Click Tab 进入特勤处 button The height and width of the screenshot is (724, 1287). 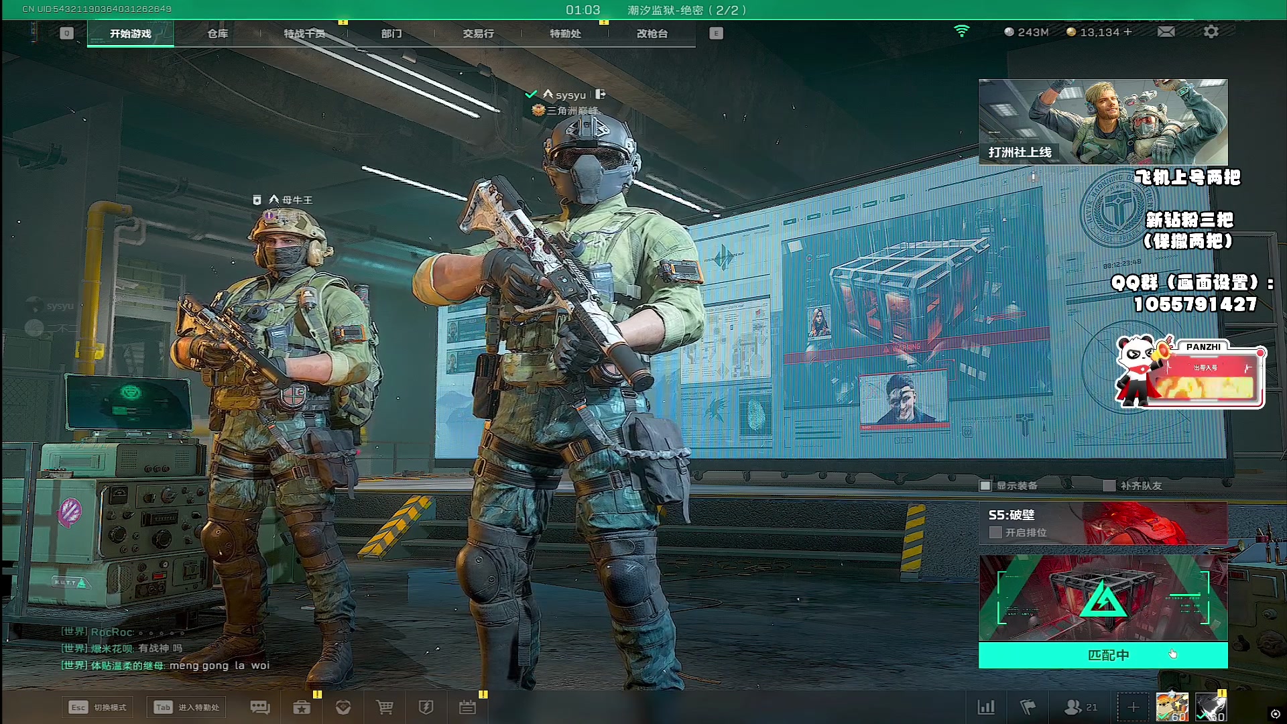coord(186,707)
